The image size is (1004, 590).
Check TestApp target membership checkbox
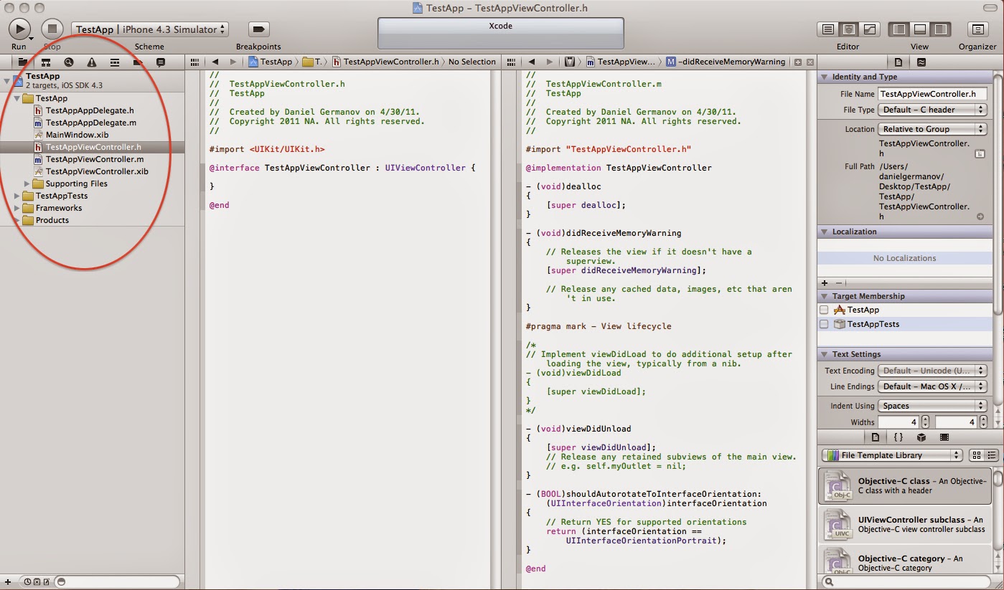pos(824,310)
